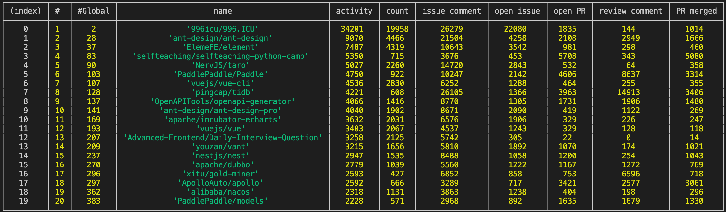
Task: Click PR merged value 1330 in last row
Action: click(x=694, y=201)
